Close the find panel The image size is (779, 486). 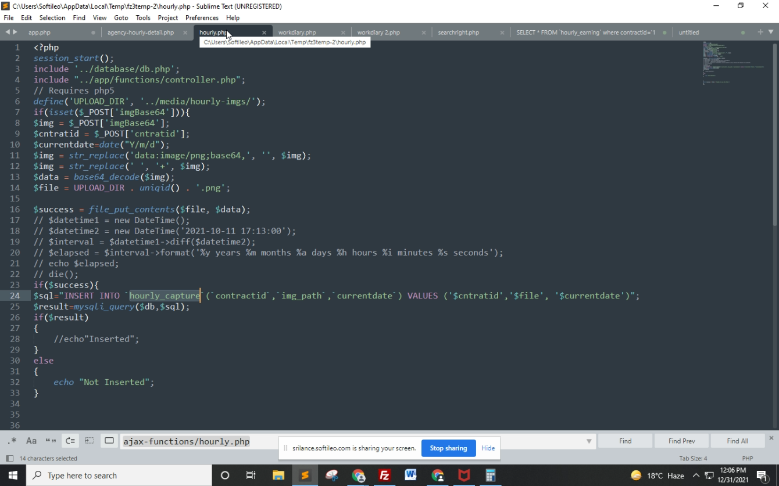click(x=771, y=438)
